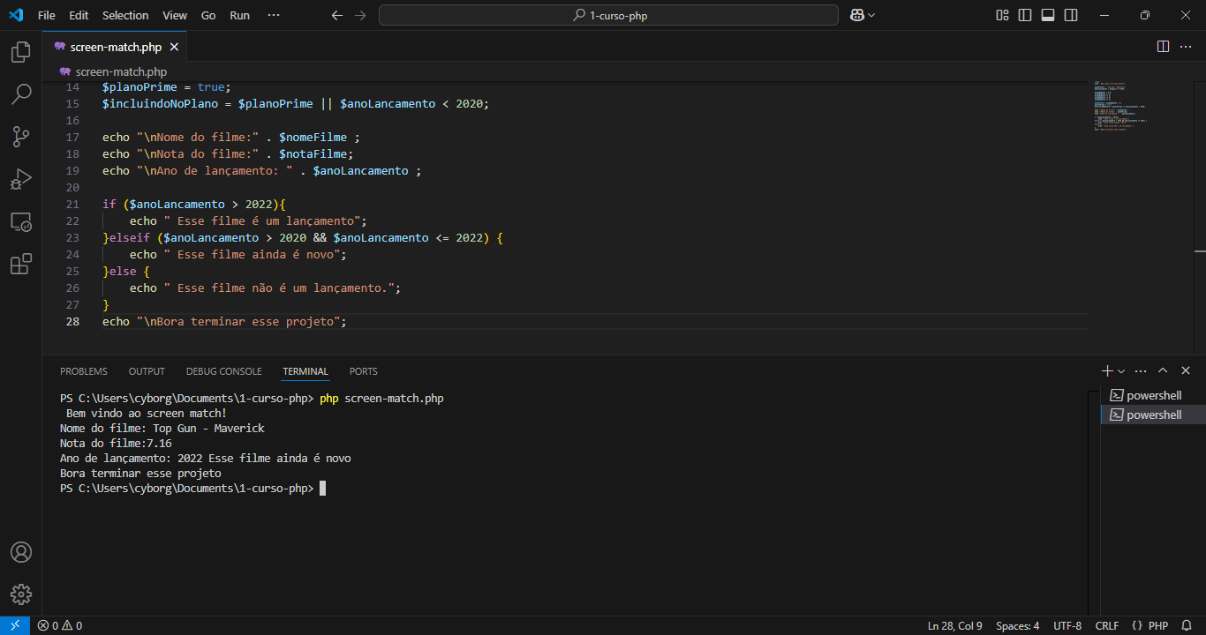Toggle the secondary side bar visibility

coord(1071,15)
